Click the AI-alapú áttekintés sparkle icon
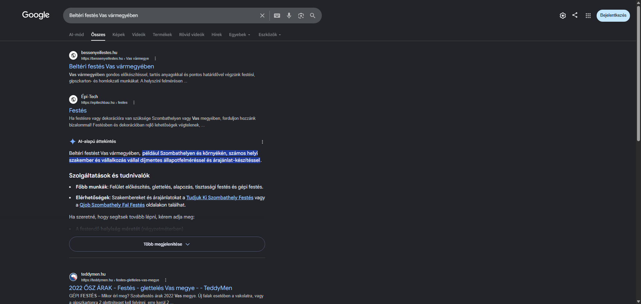The image size is (641, 304). tap(72, 141)
